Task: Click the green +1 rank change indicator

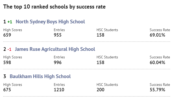Action: (10, 22)
